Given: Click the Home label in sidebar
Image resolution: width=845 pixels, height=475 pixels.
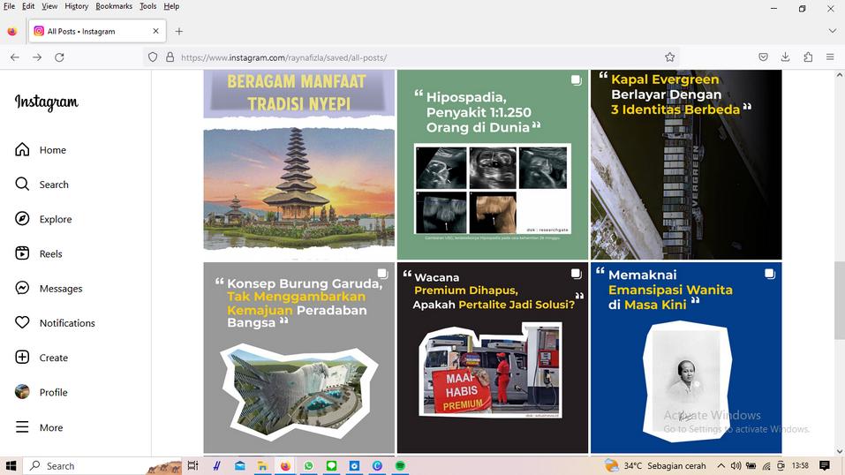Looking at the screenshot, I should 53,150.
